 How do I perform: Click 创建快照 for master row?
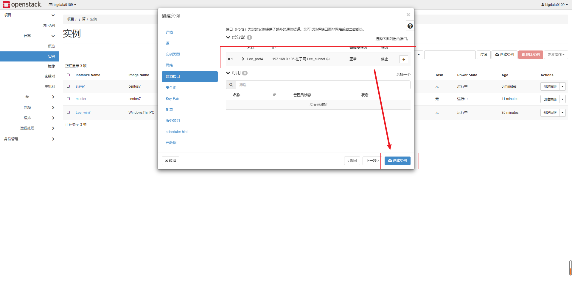550,99
